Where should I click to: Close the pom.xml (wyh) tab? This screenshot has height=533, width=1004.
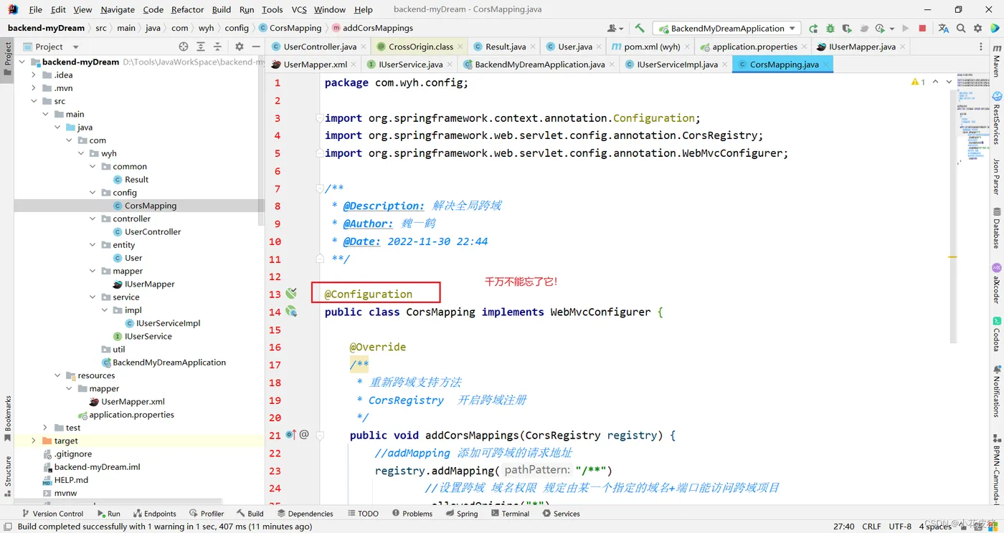click(x=686, y=47)
